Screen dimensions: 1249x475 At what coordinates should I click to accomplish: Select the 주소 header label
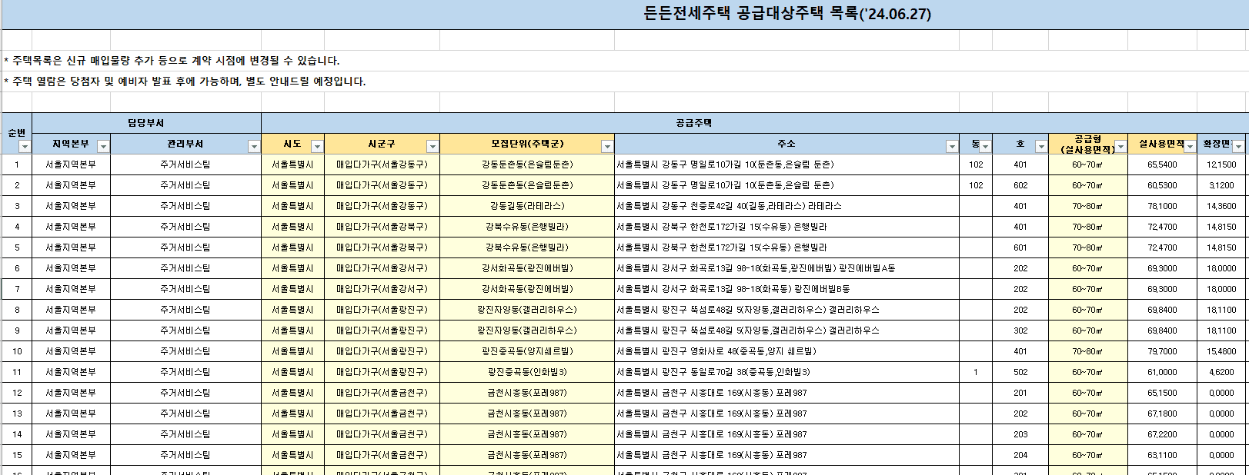tap(786, 144)
